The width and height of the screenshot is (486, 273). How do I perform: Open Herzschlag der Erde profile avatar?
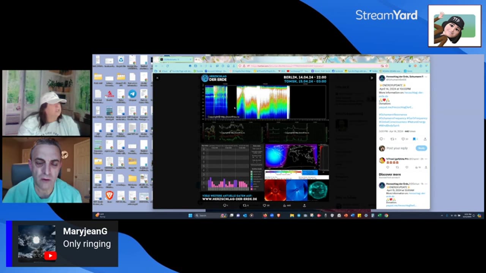click(382, 78)
